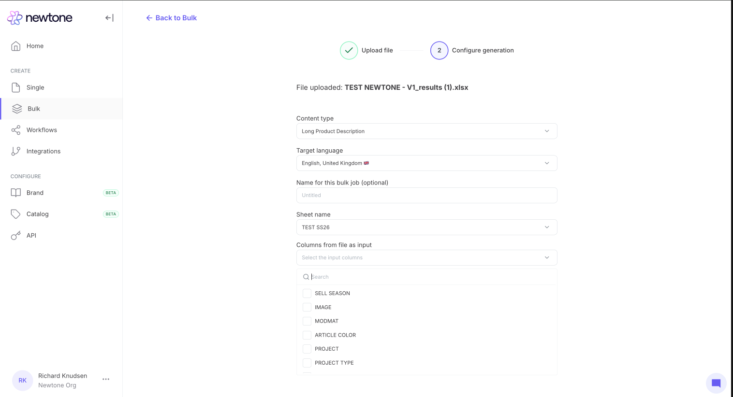Viewport: 733px width, 397px height.
Task: Click the Home house icon
Action: tap(16, 46)
